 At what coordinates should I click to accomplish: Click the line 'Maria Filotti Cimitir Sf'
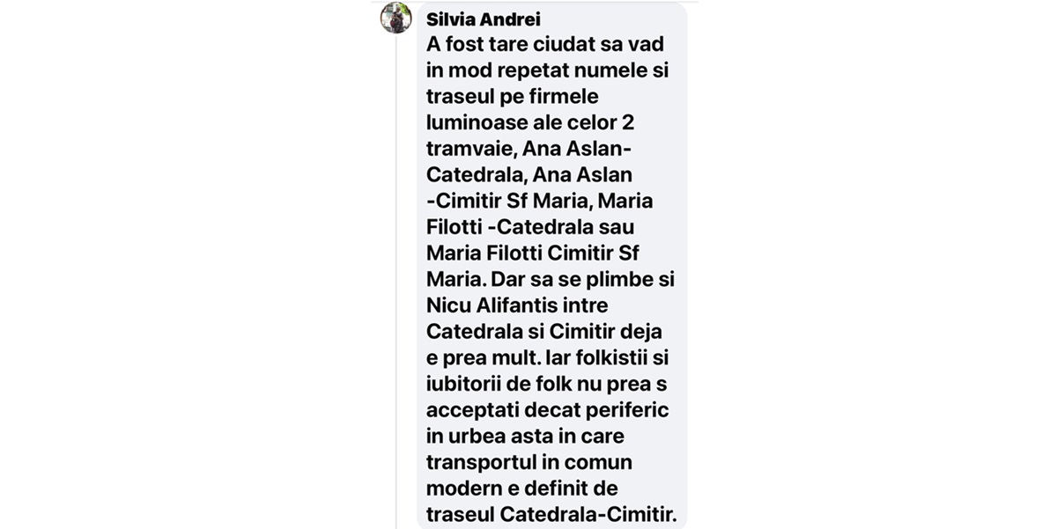[532, 253]
